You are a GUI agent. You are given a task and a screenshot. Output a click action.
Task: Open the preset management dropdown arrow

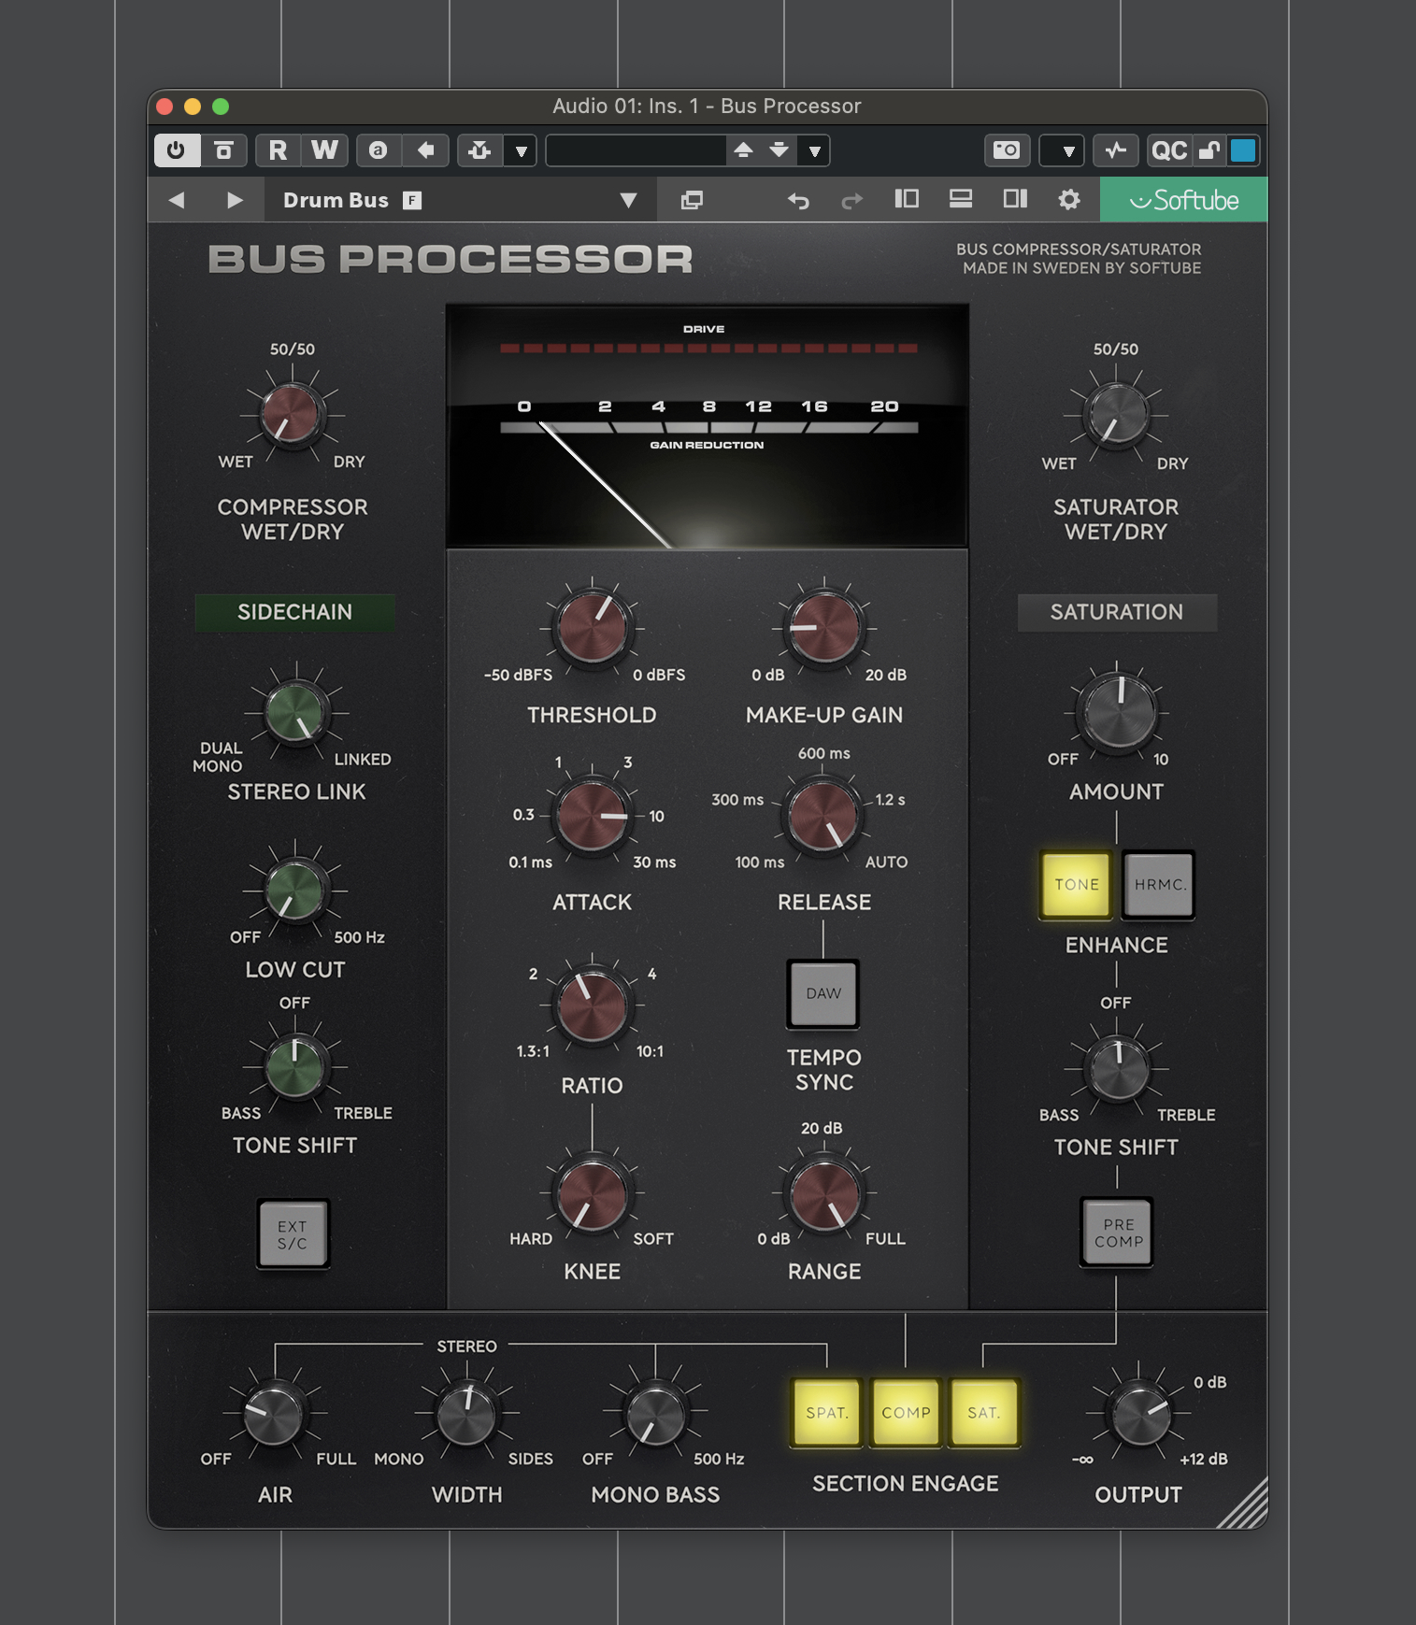[815, 150]
